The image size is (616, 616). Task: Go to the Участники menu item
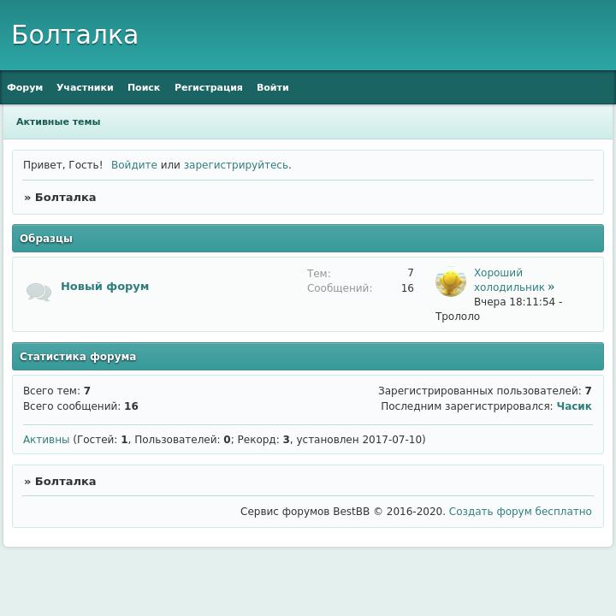[x=85, y=87]
